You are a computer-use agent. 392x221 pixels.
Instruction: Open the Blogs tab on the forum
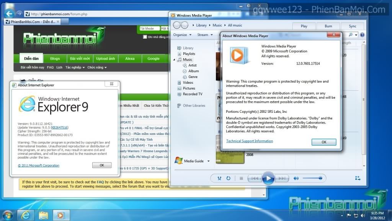(x=55, y=58)
